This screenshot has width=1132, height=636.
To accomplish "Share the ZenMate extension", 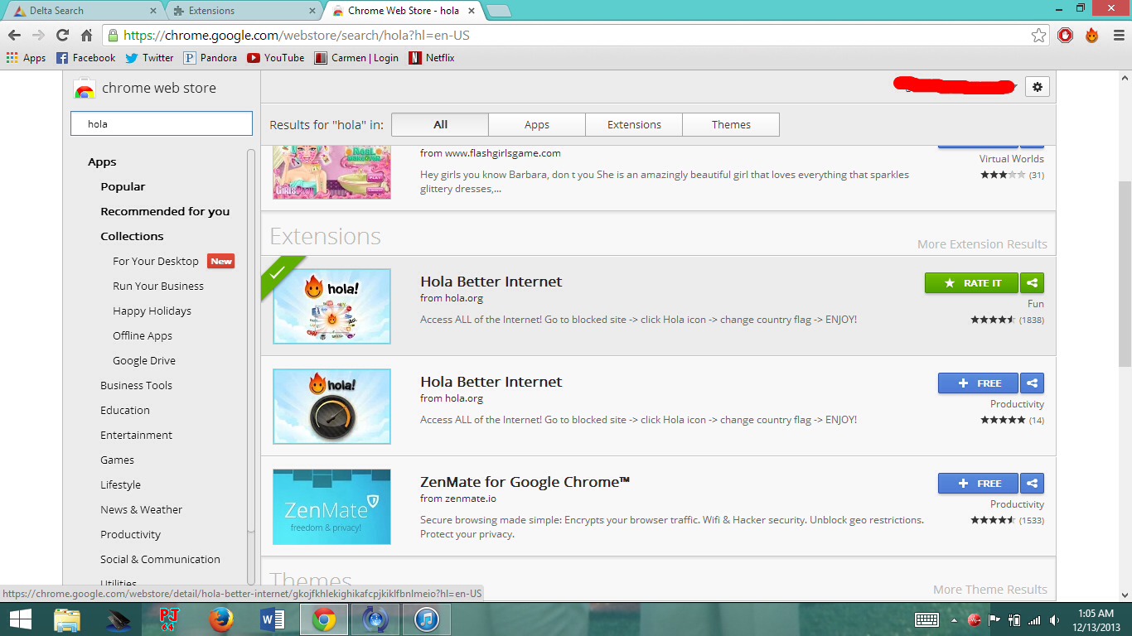I will [1032, 483].
